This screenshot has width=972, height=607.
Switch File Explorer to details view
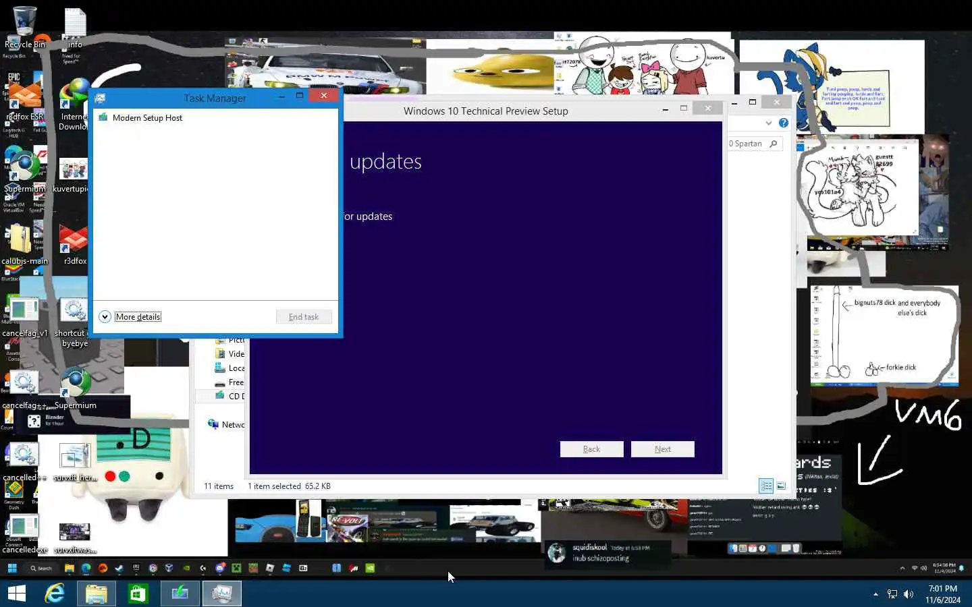point(766,486)
